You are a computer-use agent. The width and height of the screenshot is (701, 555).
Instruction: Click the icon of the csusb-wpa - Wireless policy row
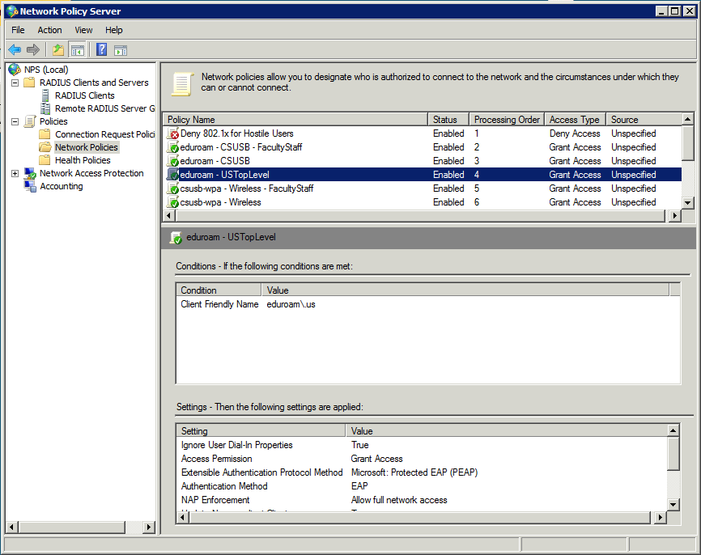click(172, 202)
